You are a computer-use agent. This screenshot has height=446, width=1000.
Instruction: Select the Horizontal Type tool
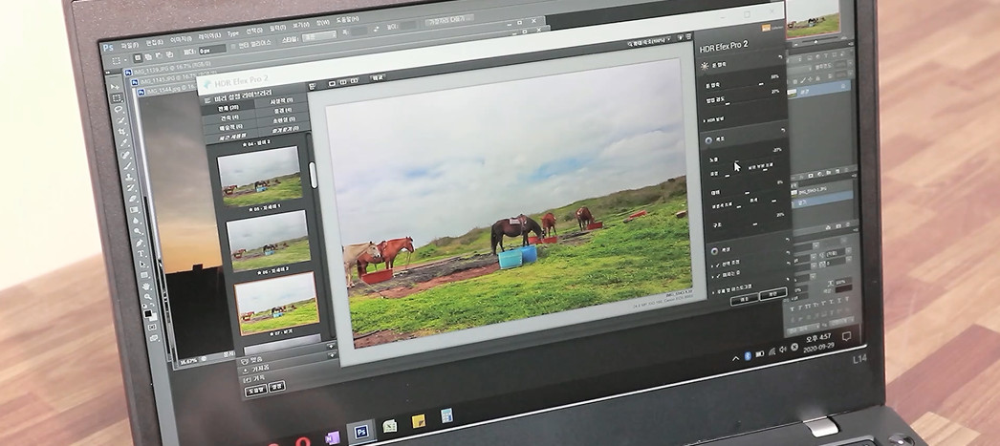[141, 253]
